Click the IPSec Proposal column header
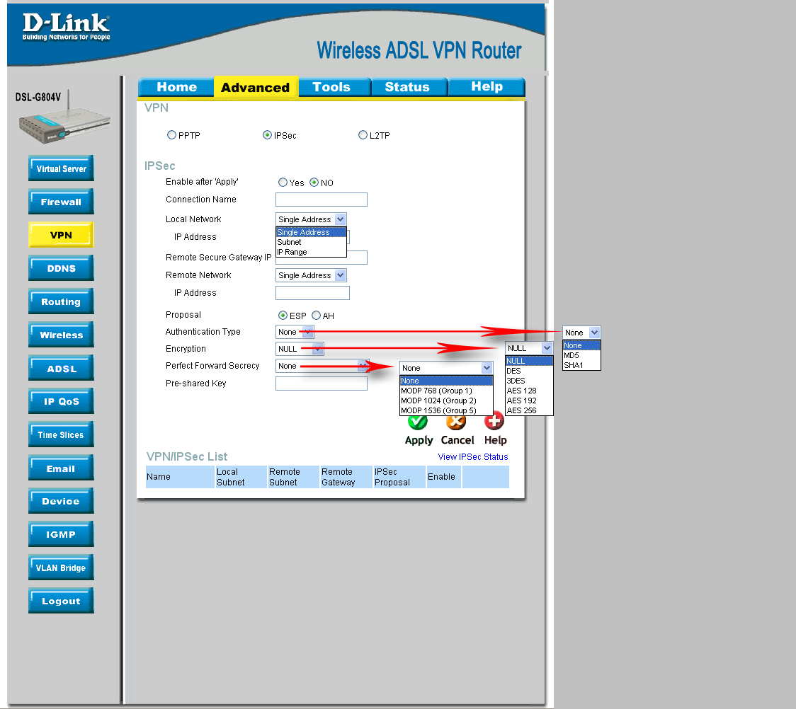796x709 pixels. tap(399, 477)
